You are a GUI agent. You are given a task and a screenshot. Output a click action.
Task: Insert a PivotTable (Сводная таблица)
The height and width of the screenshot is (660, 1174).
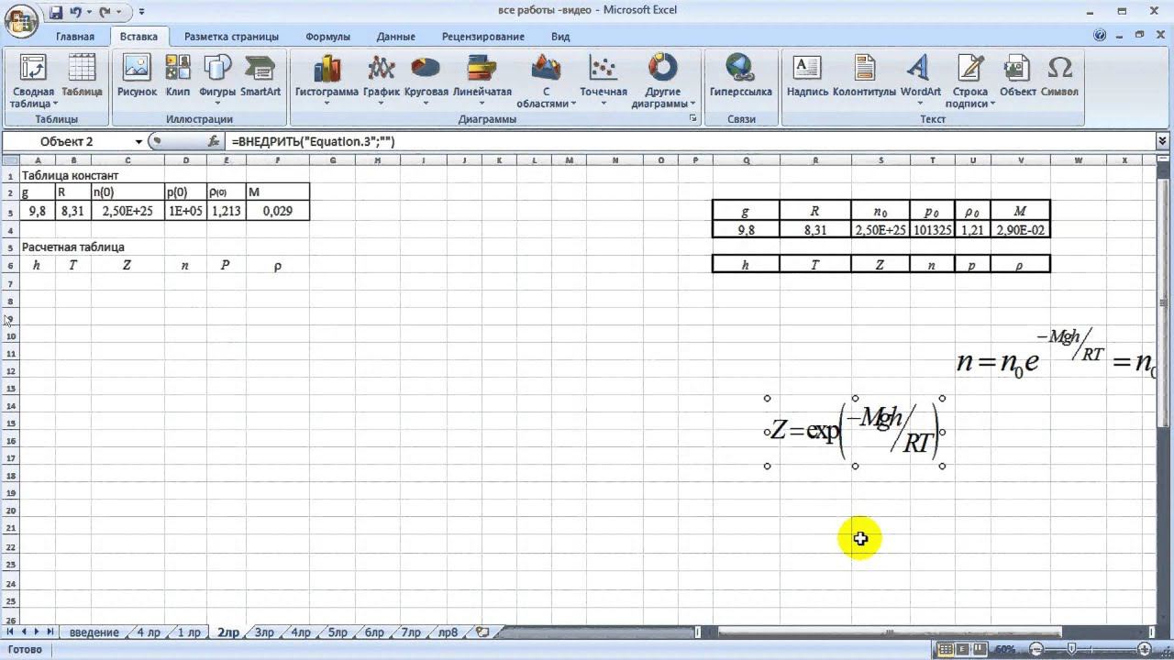pos(32,82)
